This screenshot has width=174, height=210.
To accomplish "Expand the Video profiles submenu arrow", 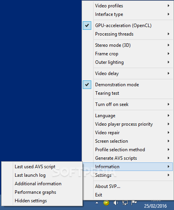I will (169, 6).
